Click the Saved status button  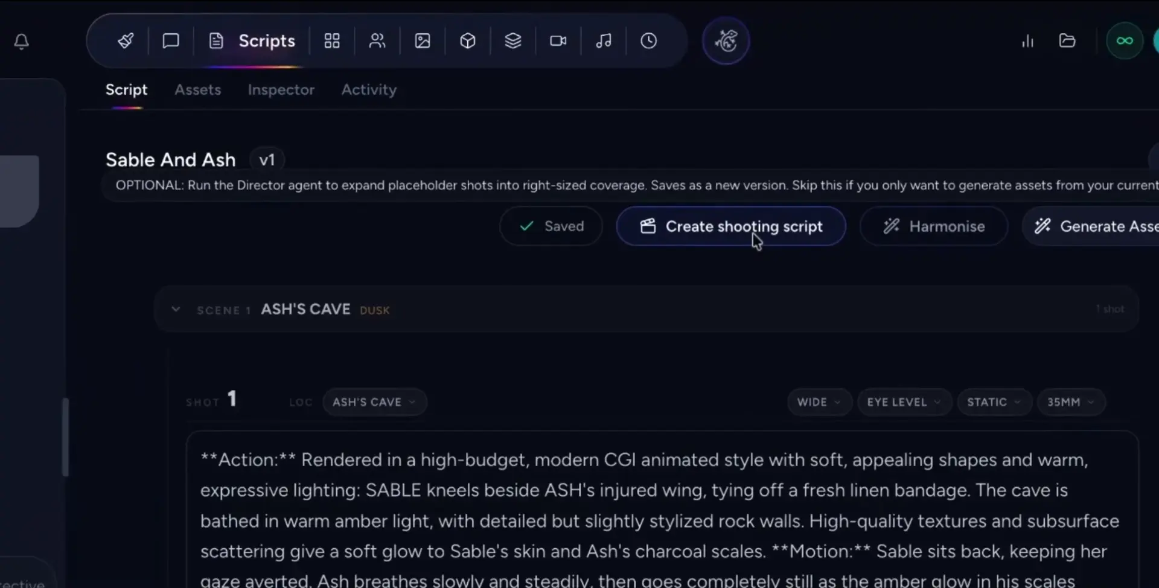551,226
